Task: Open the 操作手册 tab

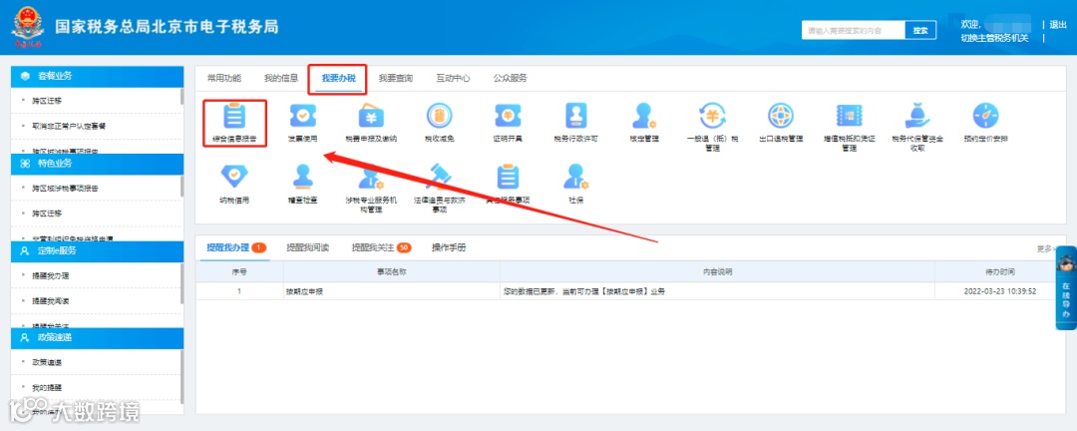Action: click(449, 247)
